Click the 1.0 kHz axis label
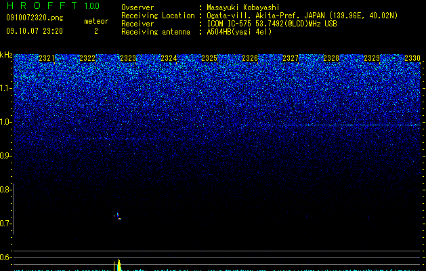The height and width of the screenshot is (271, 426). click(6, 122)
